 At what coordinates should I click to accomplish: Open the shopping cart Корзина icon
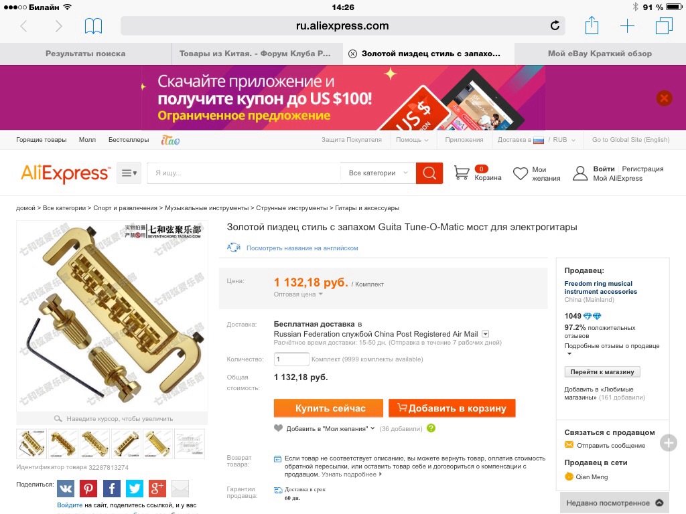coord(462,173)
